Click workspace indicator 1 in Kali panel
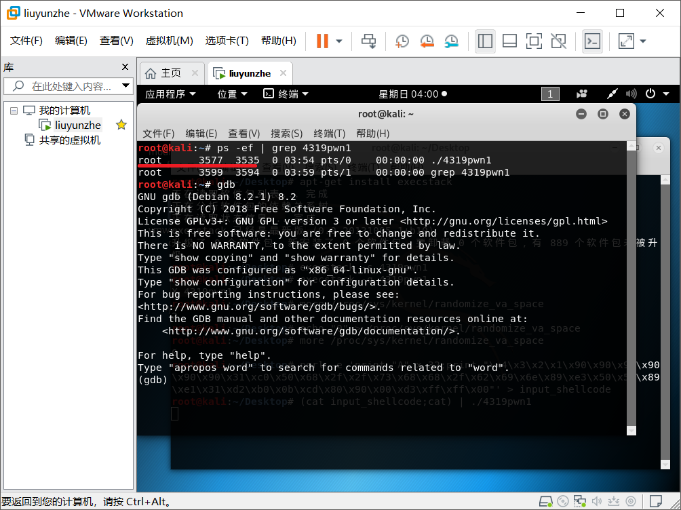Viewport: 681px width, 510px height. (550, 94)
